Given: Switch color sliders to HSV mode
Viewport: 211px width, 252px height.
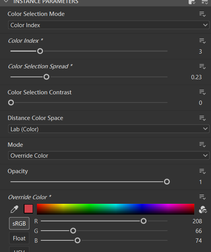Looking at the screenshot, I should coord(19,249).
